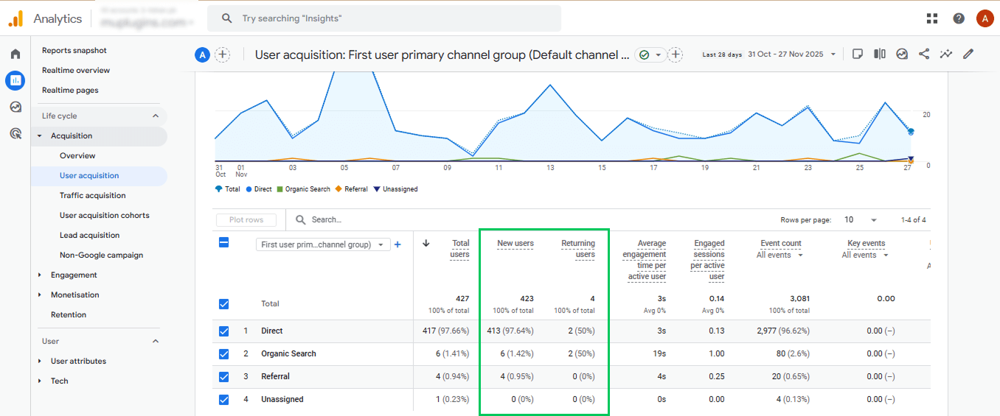
Task: Open the Home icon in left rail
Action: 15,54
